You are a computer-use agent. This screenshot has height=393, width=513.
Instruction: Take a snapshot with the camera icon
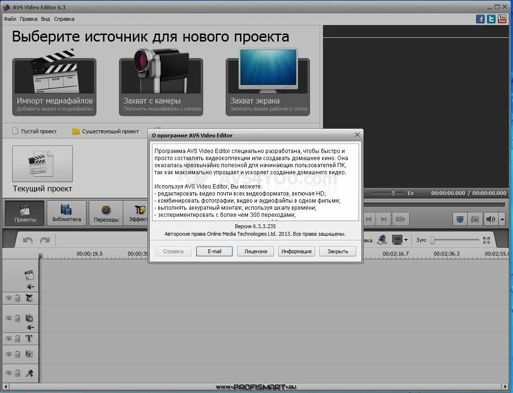point(475,219)
